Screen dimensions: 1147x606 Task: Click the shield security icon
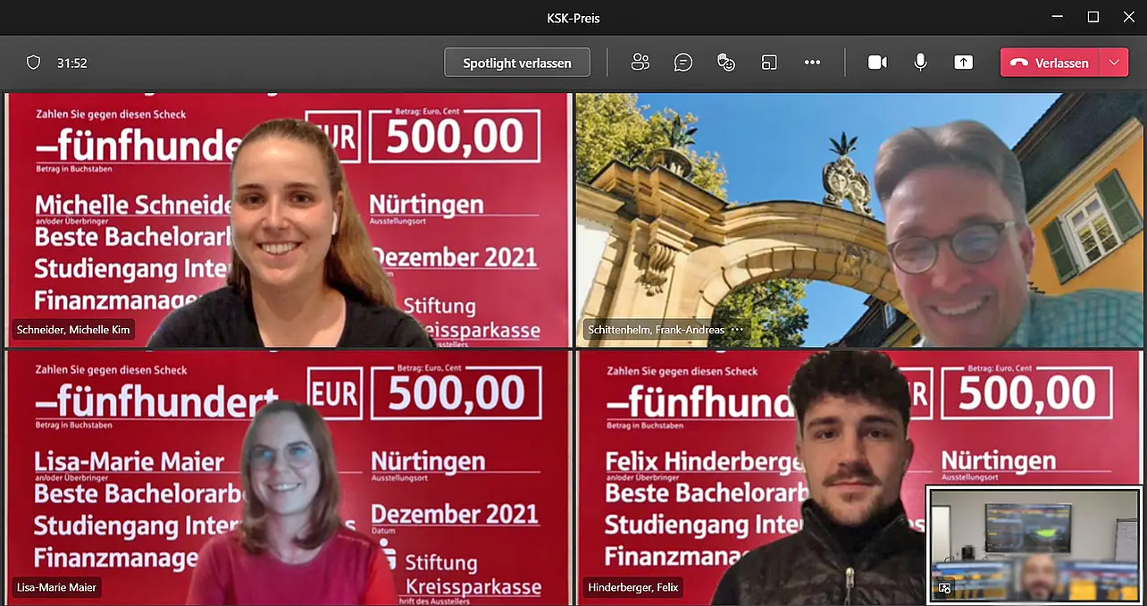[x=34, y=63]
